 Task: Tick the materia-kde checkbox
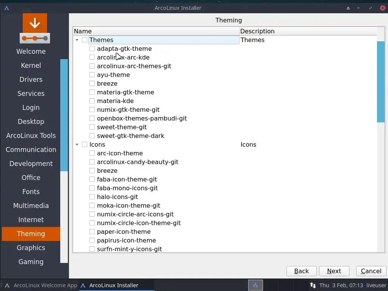point(92,101)
